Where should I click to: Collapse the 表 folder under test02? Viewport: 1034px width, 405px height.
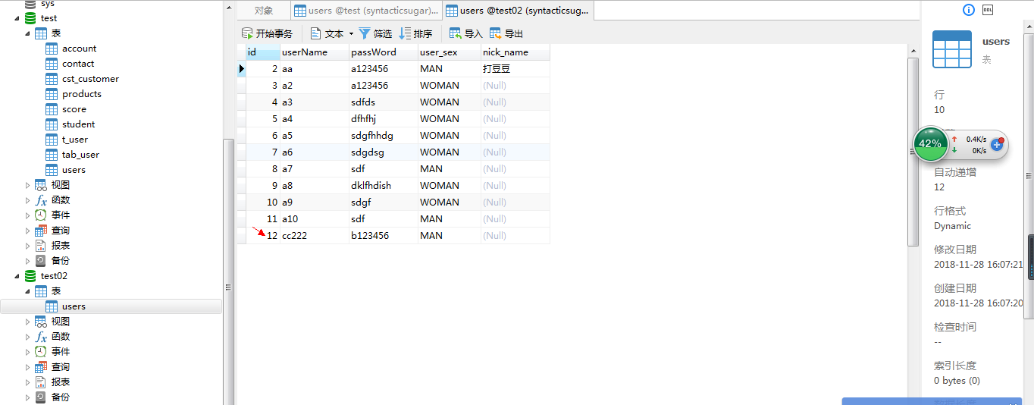tap(28, 291)
